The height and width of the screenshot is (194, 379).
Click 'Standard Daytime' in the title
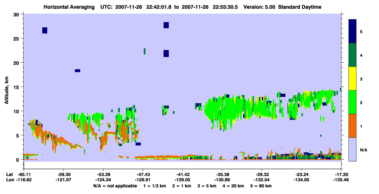coord(300,7)
